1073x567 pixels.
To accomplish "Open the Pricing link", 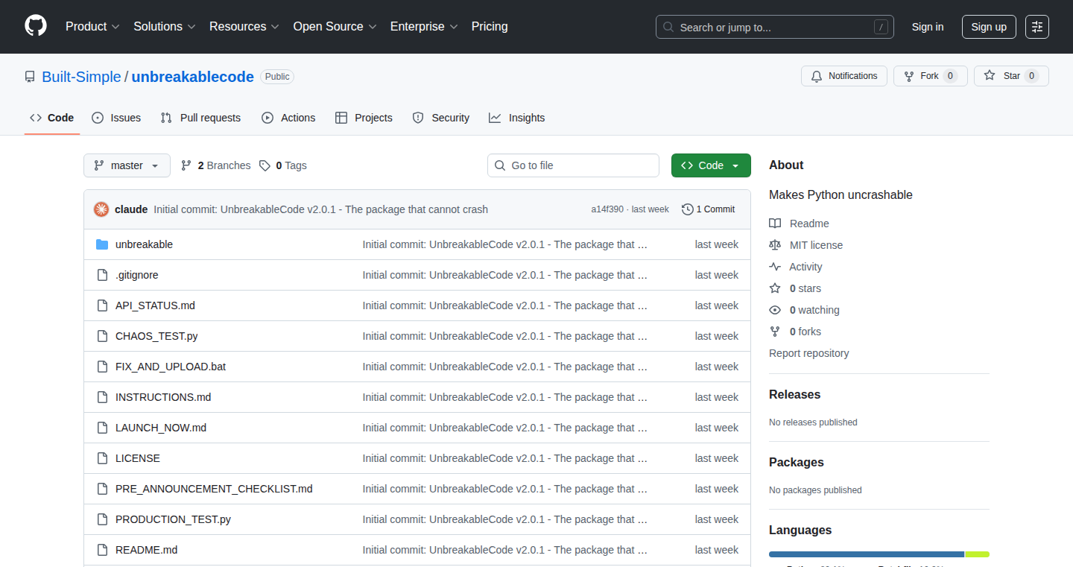I will pos(490,27).
